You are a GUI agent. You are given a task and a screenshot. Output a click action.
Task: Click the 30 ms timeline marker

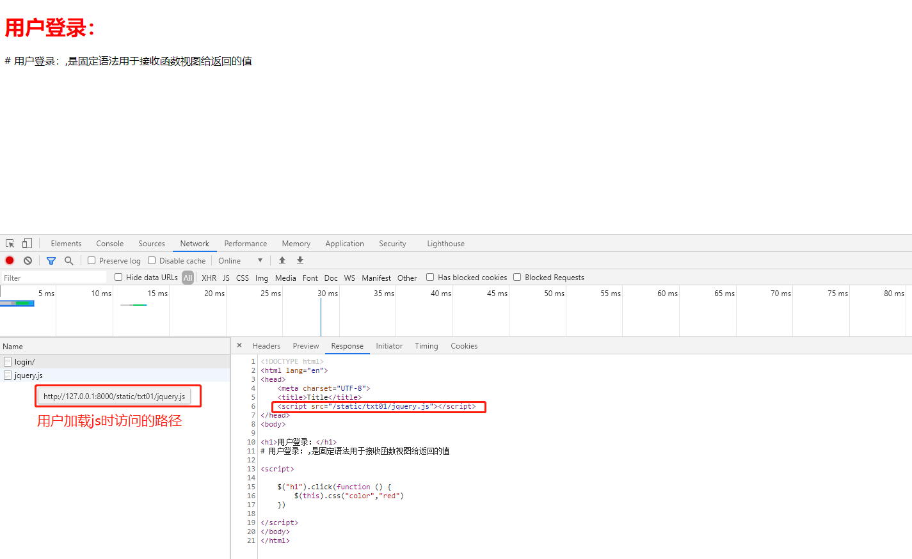coord(328,294)
